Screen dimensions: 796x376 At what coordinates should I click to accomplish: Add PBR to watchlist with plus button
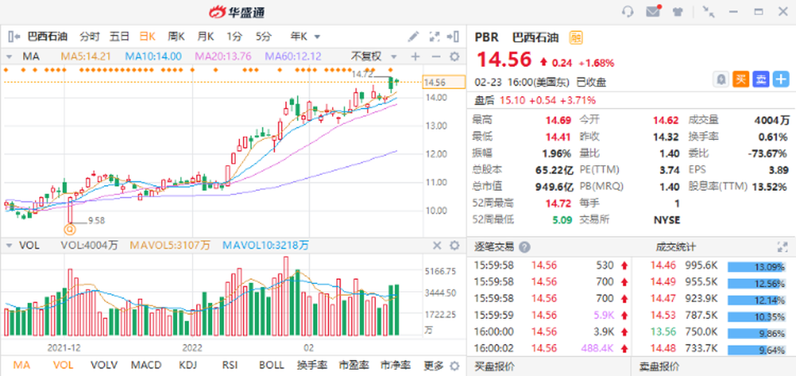click(781, 79)
